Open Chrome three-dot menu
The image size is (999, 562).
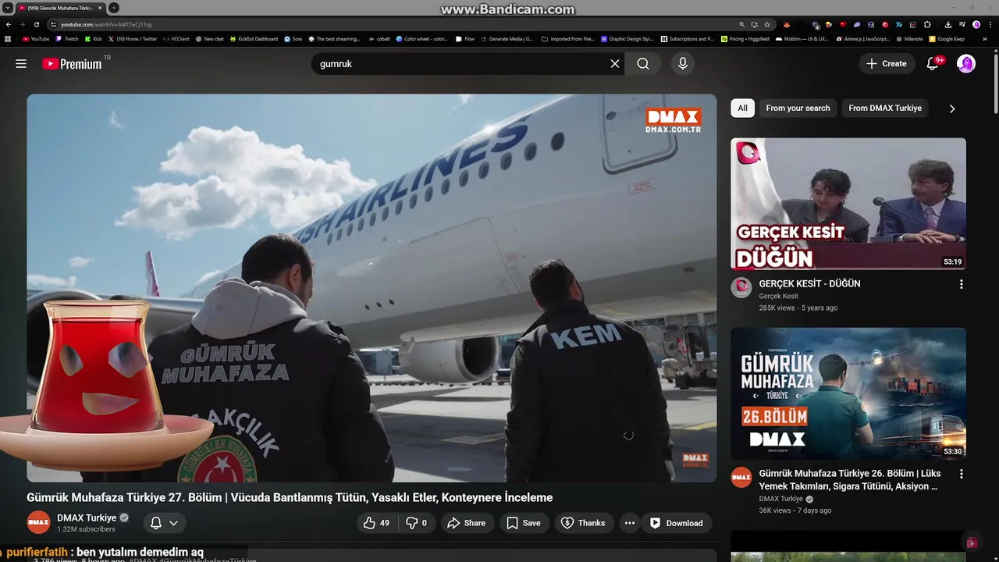click(990, 25)
